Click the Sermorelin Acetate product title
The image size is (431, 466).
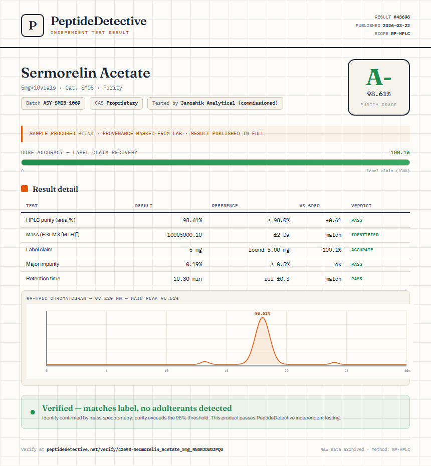click(86, 73)
